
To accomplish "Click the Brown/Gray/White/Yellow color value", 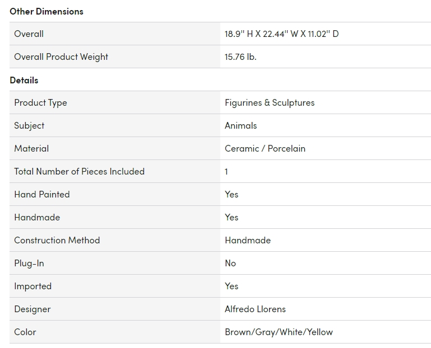I will click(279, 332).
